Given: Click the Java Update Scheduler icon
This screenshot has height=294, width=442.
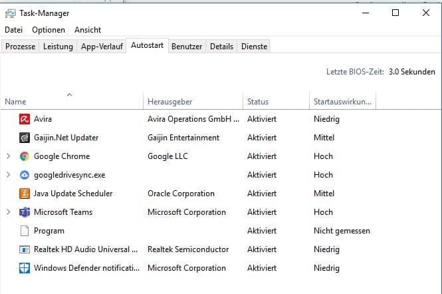Looking at the screenshot, I should tap(25, 194).
